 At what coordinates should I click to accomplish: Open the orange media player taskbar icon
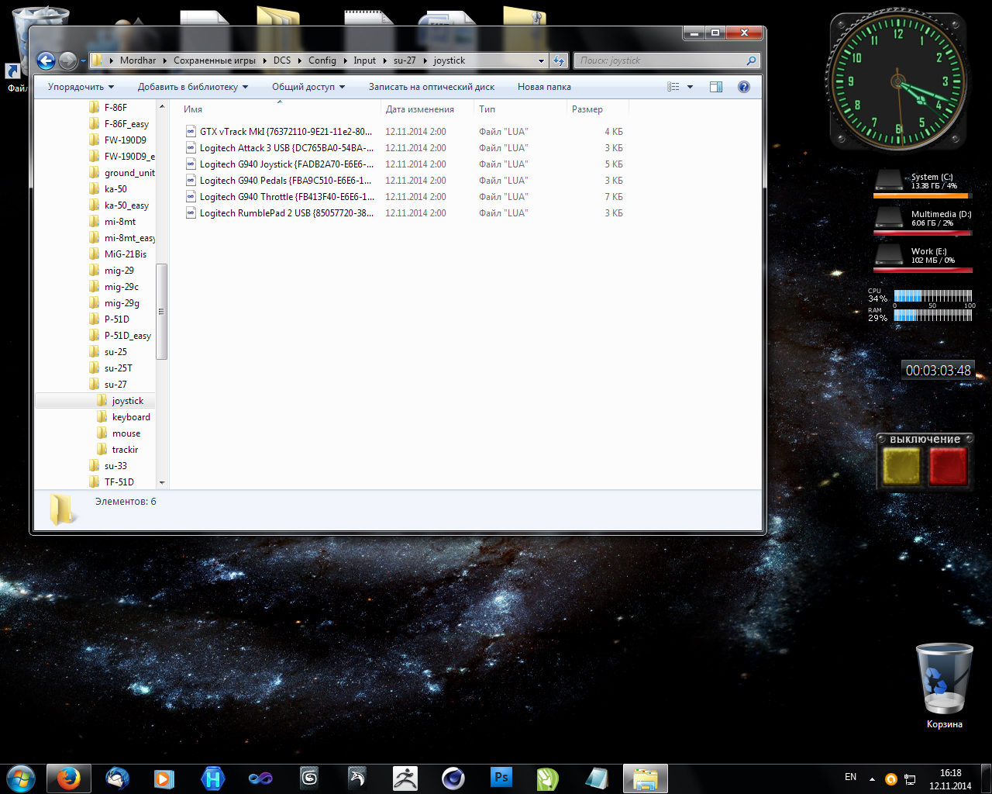pos(164,778)
